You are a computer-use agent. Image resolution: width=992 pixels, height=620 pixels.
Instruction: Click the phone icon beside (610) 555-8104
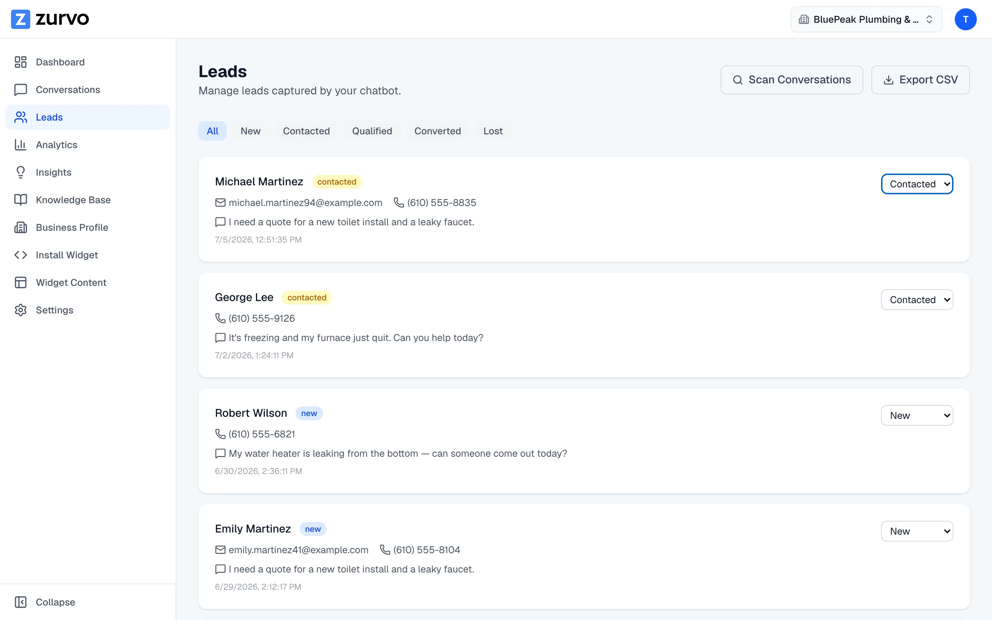pos(384,549)
